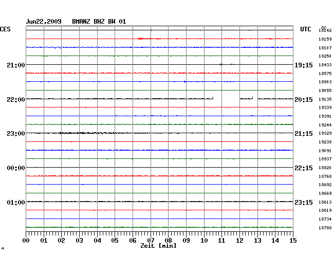Click the DC value 19238

325,142
